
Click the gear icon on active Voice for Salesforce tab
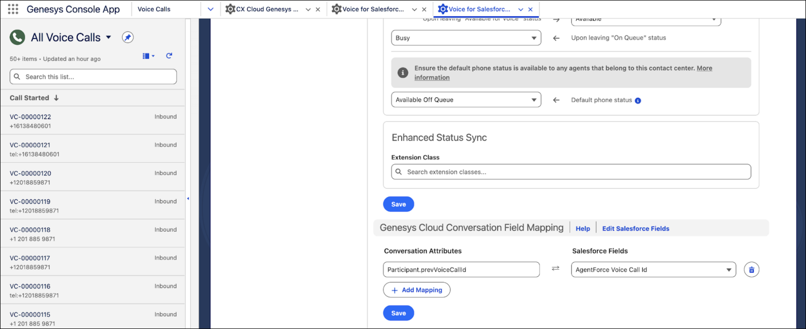coord(443,9)
